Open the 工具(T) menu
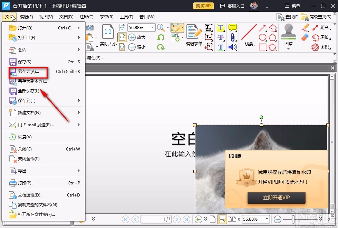The image size is (338, 228). 127,17
